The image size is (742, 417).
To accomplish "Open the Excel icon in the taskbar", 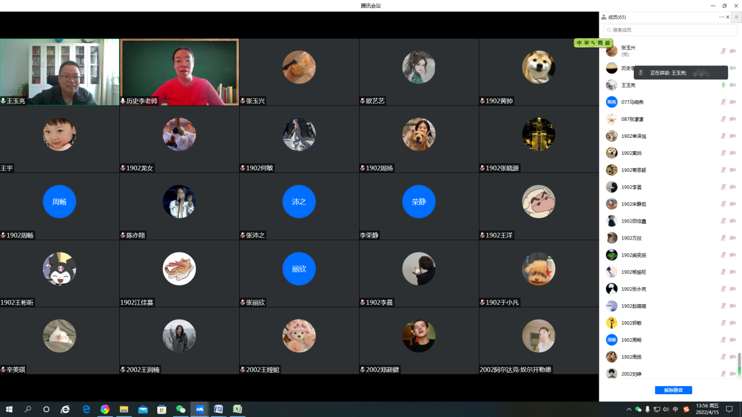I will [237, 409].
